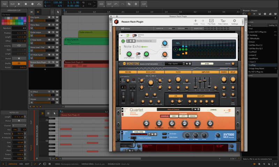Open grid resolution 1/16 dropdown

(x=233, y=159)
